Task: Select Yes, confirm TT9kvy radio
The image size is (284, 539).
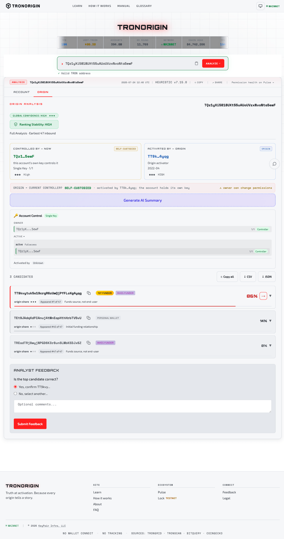Action: (x=15, y=387)
